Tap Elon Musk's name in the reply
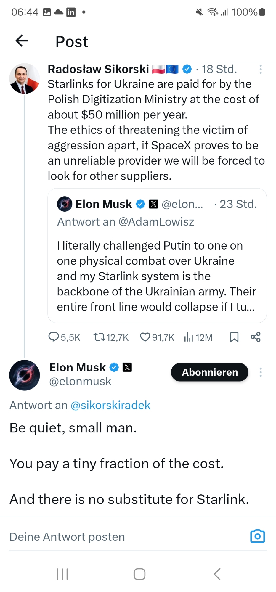This screenshot has width=276, height=592. click(77, 367)
